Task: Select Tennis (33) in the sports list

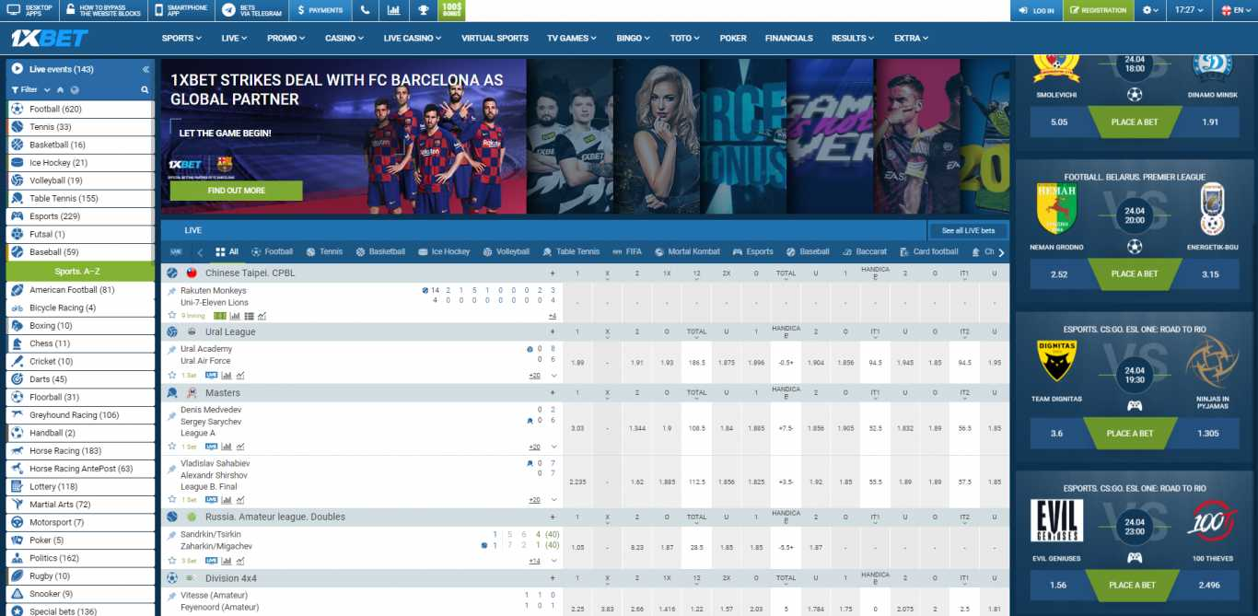Action: pos(51,127)
